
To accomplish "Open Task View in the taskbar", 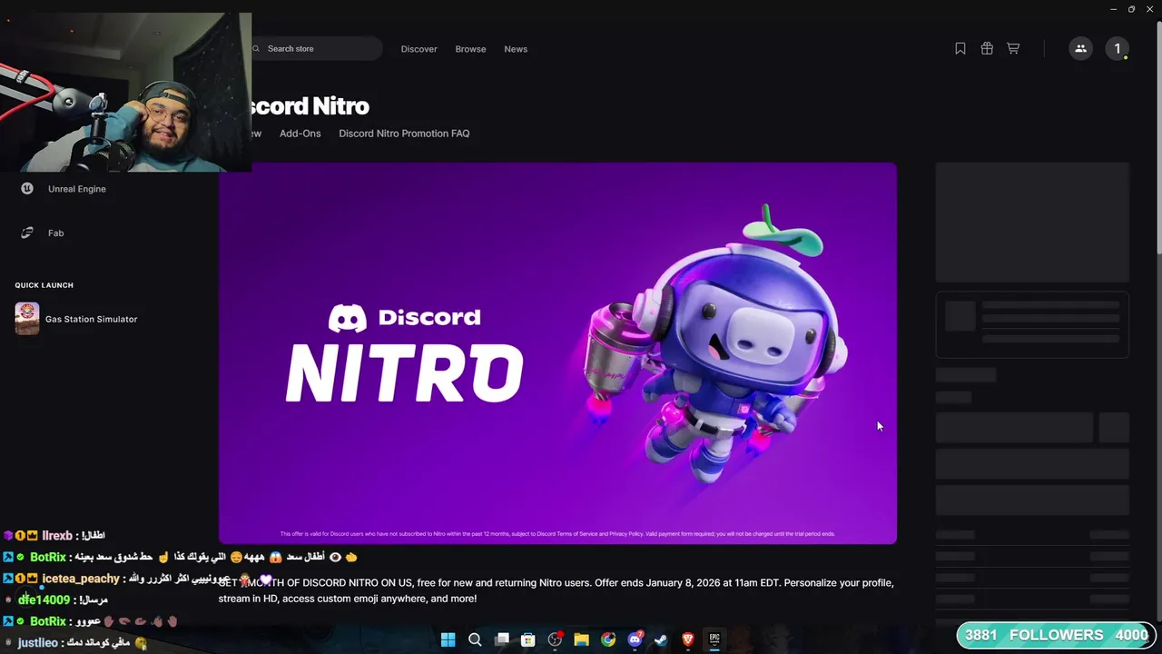I will 501,639.
